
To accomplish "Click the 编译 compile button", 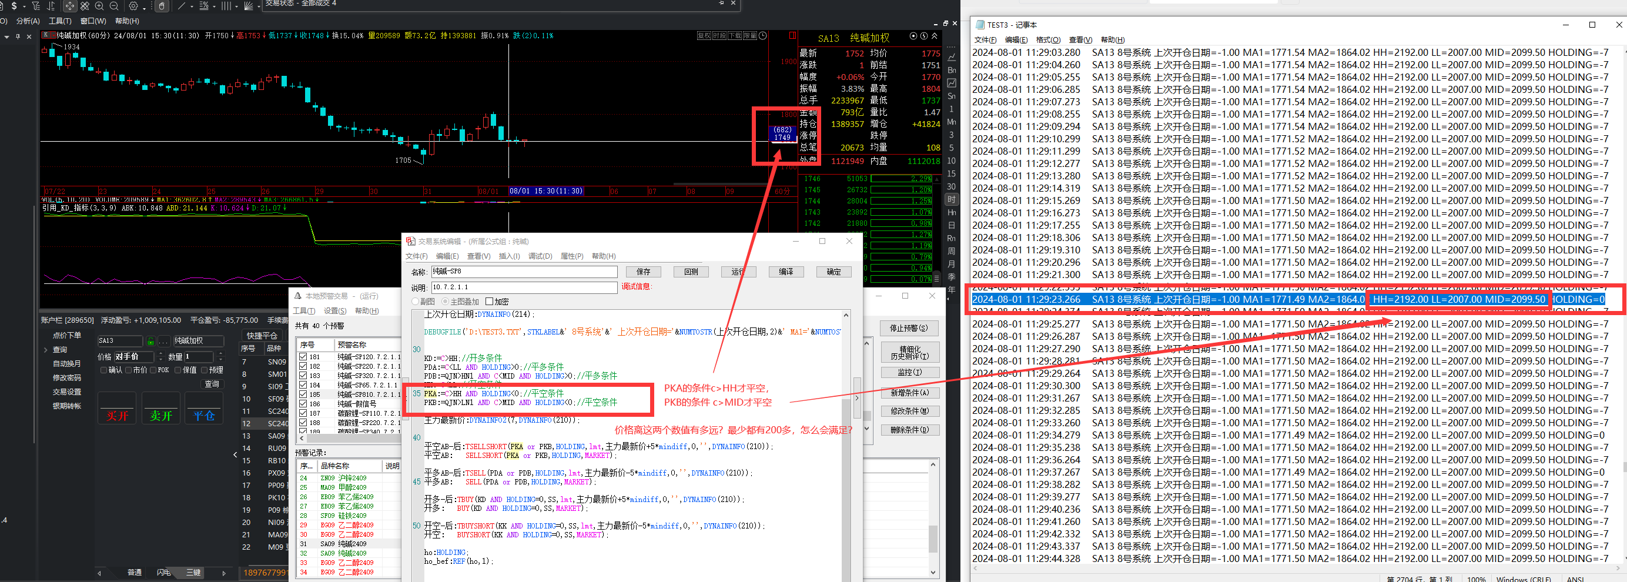I will 786,272.
